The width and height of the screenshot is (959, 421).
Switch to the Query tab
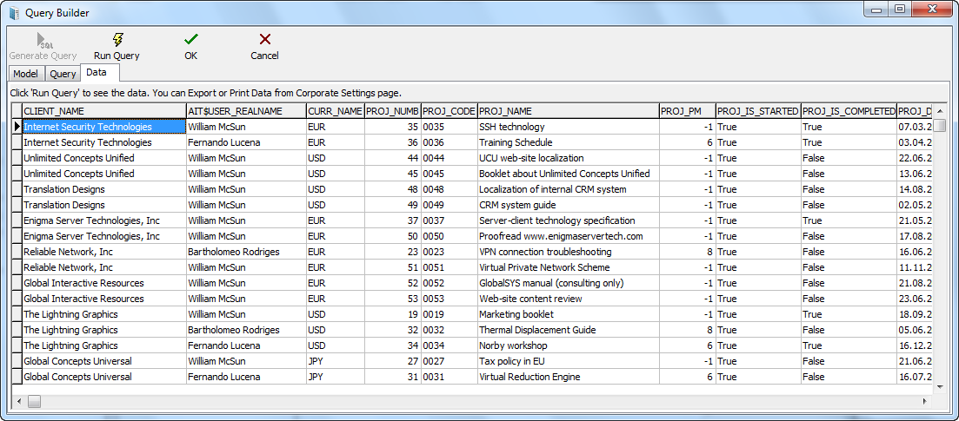(x=63, y=74)
